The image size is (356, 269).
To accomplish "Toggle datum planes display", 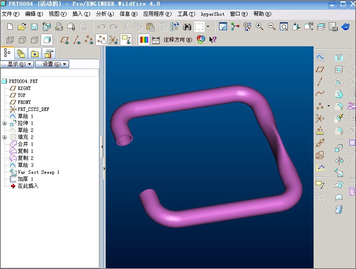I will [x=65, y=40].
